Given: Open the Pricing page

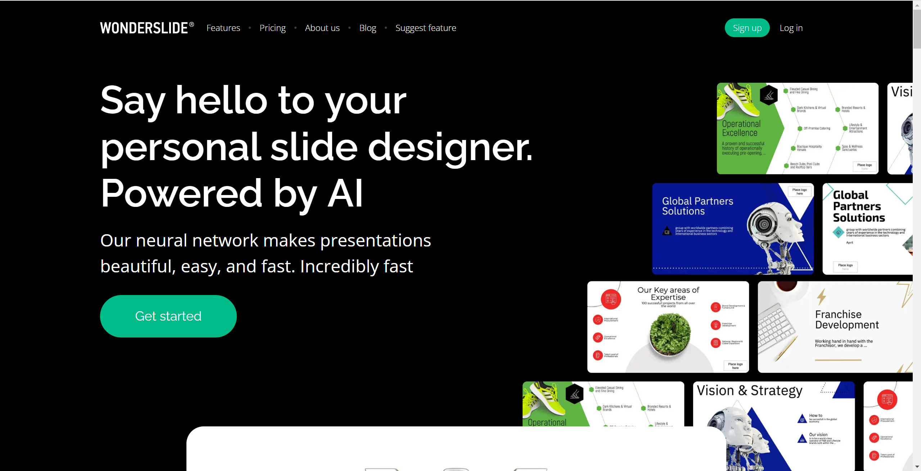Looking at the screenshot, I should click(272, 28).
